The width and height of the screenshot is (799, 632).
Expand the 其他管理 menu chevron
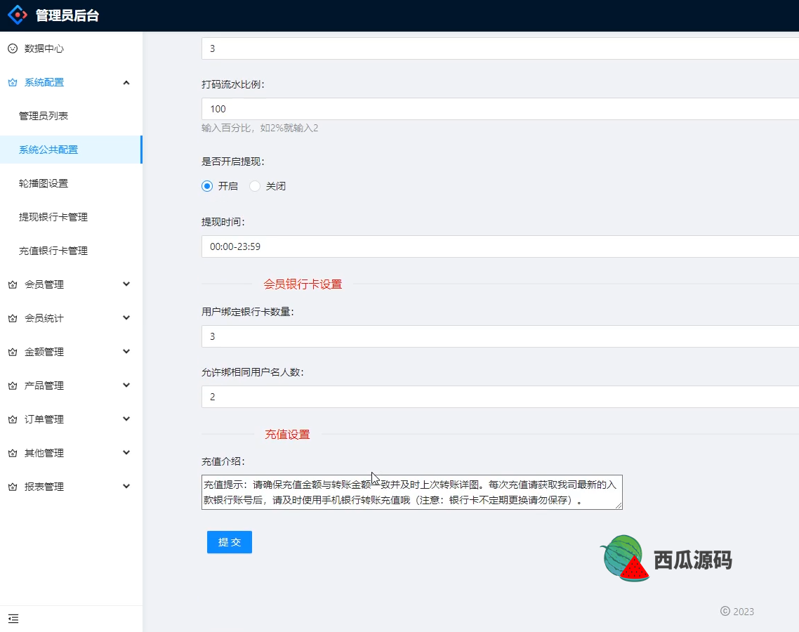tap(126, 453)
